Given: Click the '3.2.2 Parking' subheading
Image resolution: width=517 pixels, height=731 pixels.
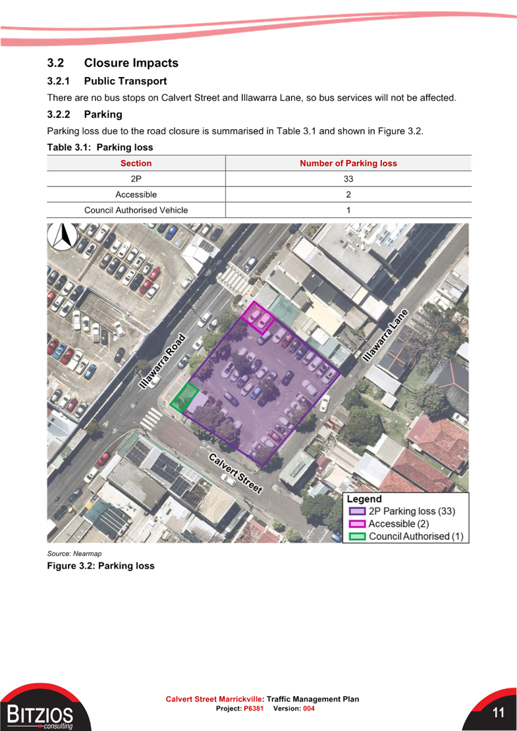Looking at the screenshot, I should point(84,115).
